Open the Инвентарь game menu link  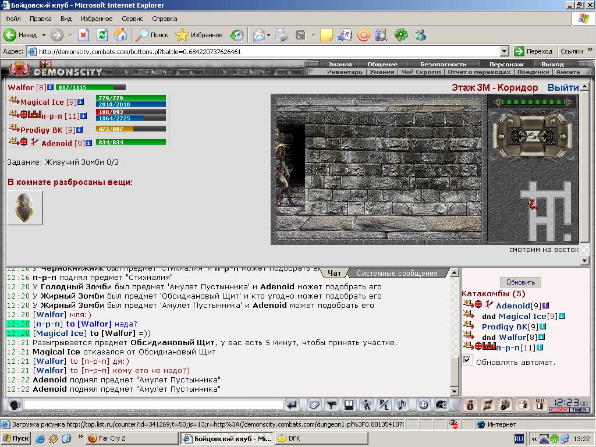pyautogui.click(x=345, y=72)
